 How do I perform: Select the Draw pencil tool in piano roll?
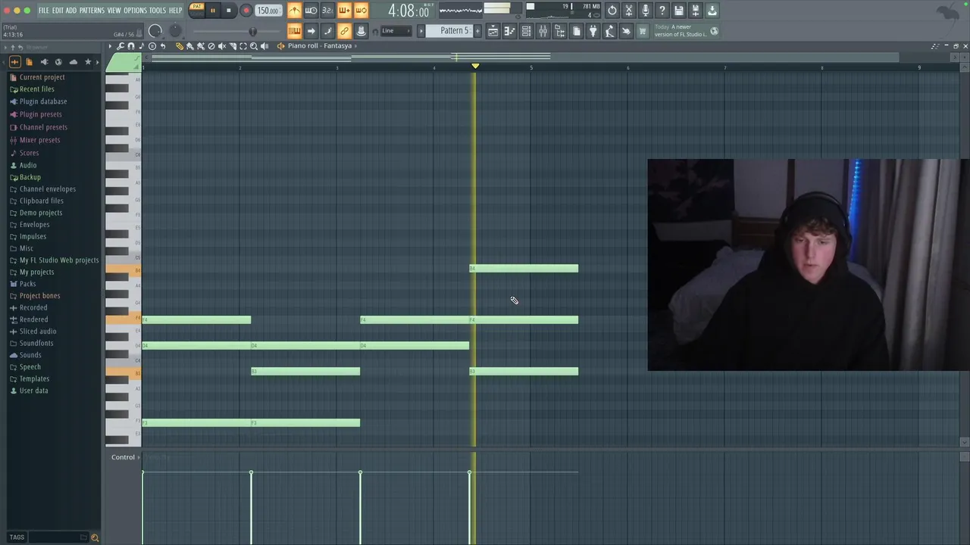(180, 46)
